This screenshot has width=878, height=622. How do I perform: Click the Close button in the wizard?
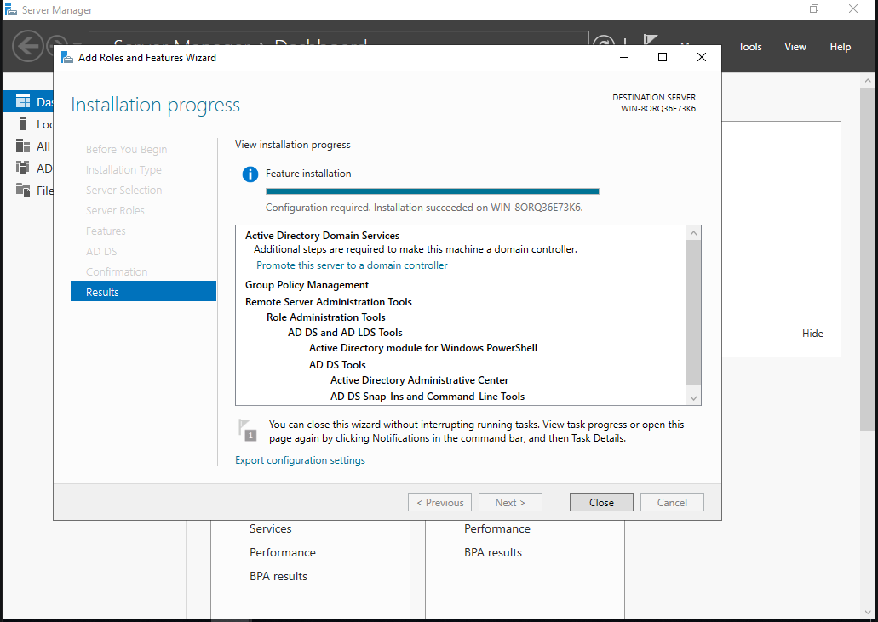[601, 502]
